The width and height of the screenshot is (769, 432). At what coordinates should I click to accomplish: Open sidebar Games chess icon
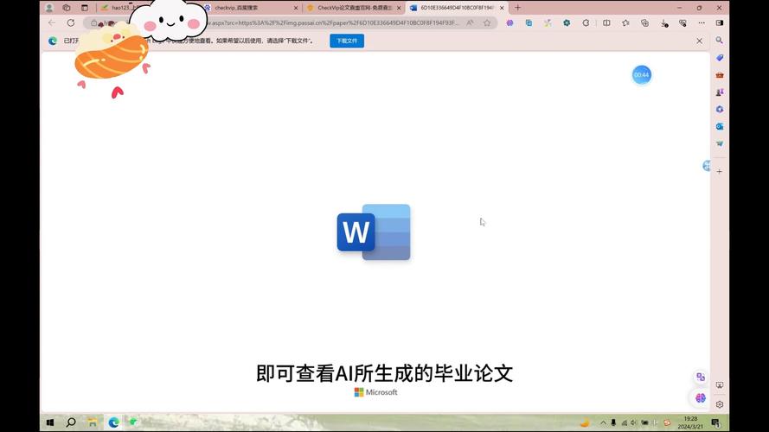coord(720,92)
